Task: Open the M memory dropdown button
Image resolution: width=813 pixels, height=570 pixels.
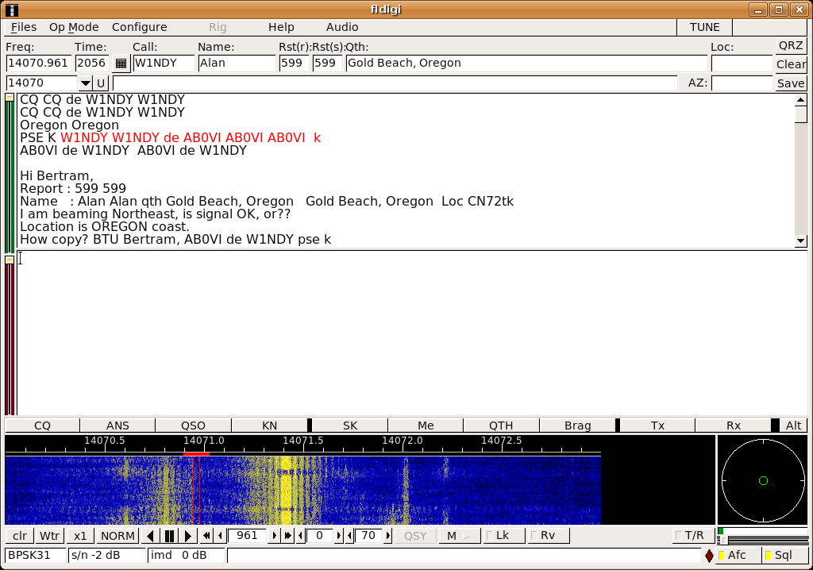Action: pyautogui.click(x=459, y=536)
